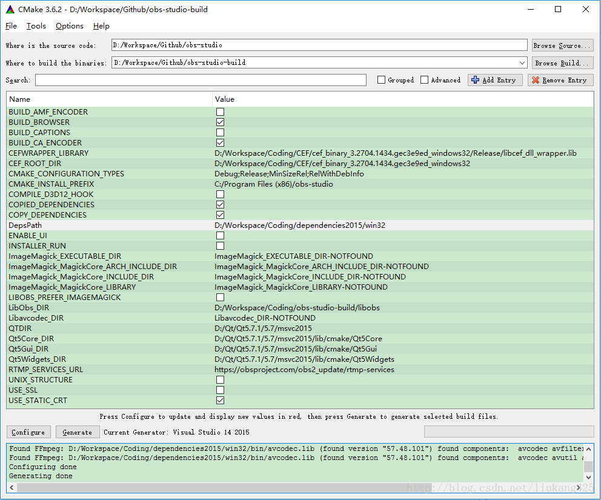The image size is (601, 500).
Task: Uncheck USE_STATIC_CRT checkbox
Action: tap(220, 401)
